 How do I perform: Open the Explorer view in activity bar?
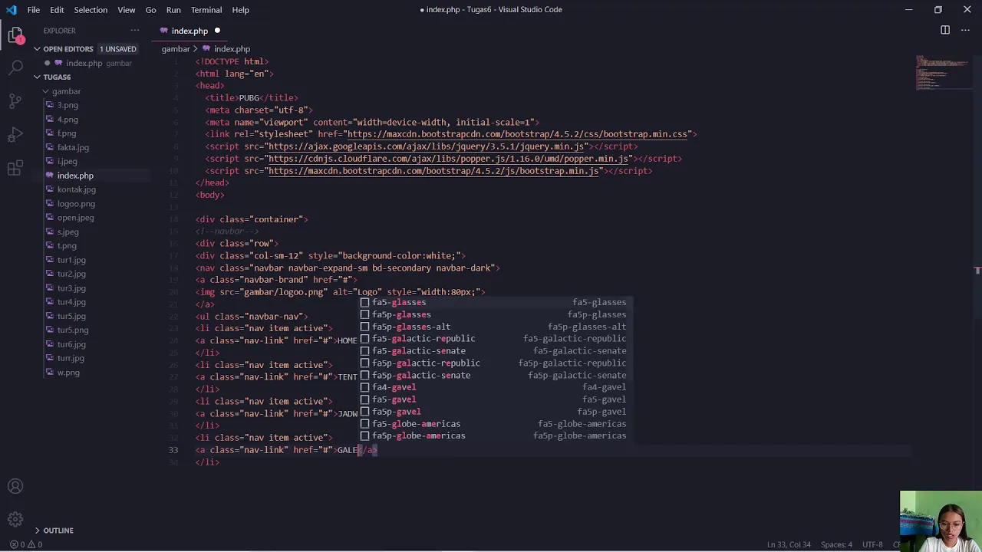pyautogui.click(x=15, y=34)
